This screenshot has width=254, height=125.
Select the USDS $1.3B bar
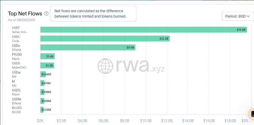(x=47, y=65)
